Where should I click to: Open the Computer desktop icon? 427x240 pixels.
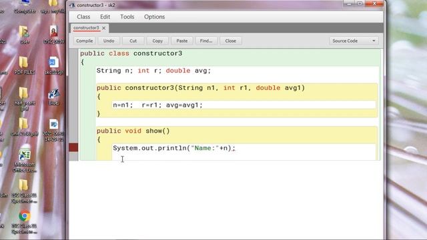click(x=25, y=7)
